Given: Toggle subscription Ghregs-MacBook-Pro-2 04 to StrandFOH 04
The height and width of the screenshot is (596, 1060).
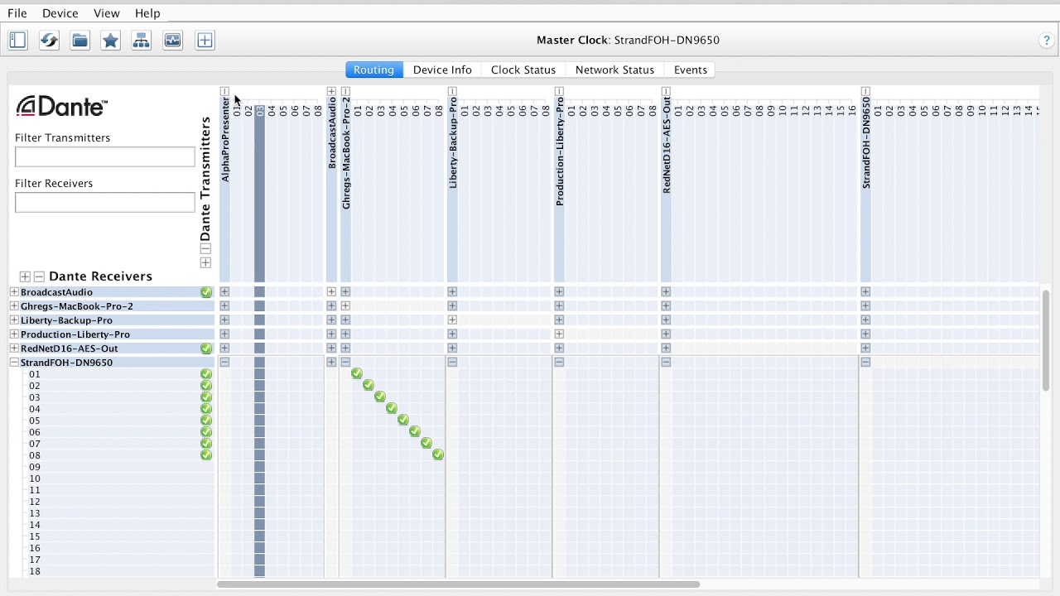Looking at the screenshot, I should click(x=392, y=409).
